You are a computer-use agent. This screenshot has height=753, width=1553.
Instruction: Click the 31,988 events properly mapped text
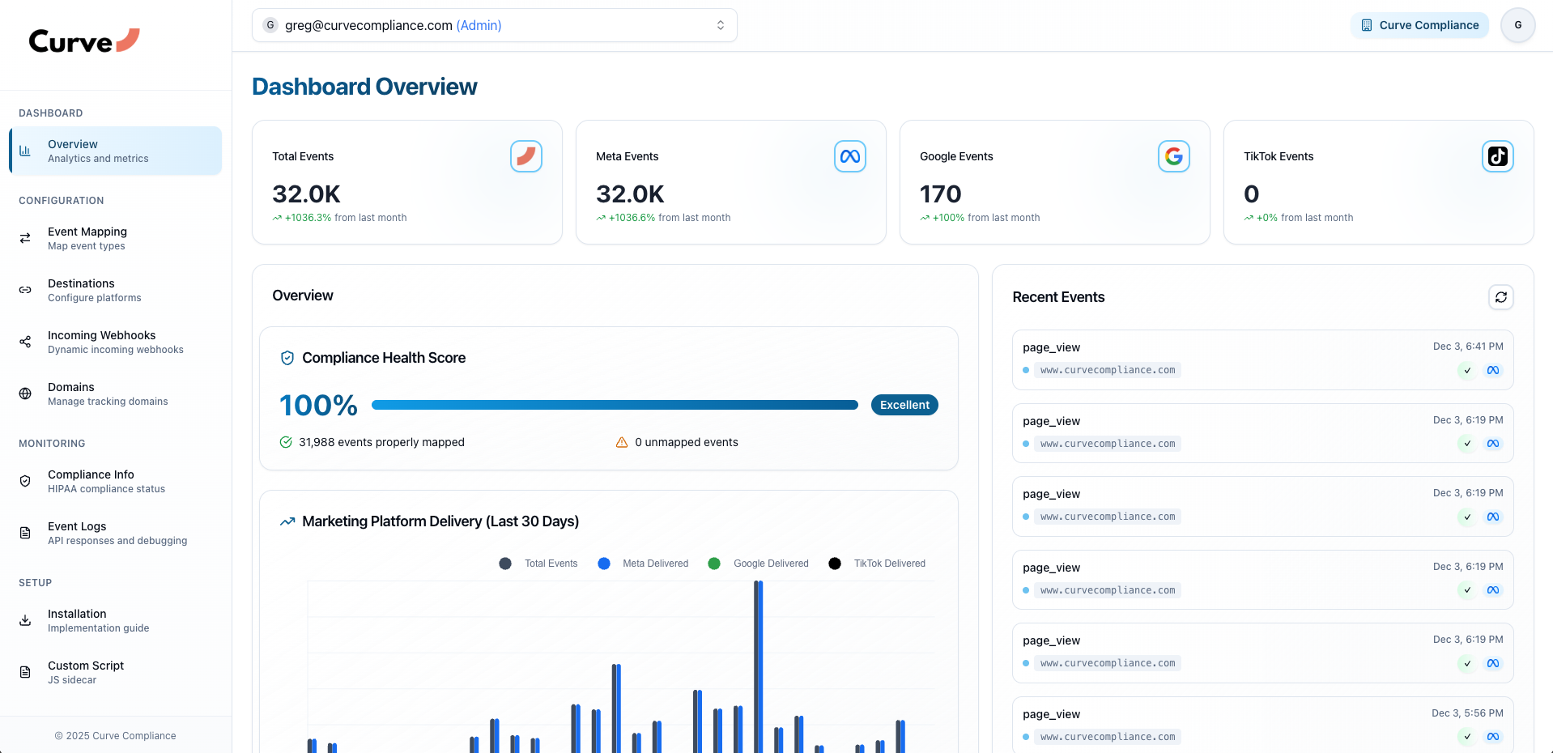381,442
